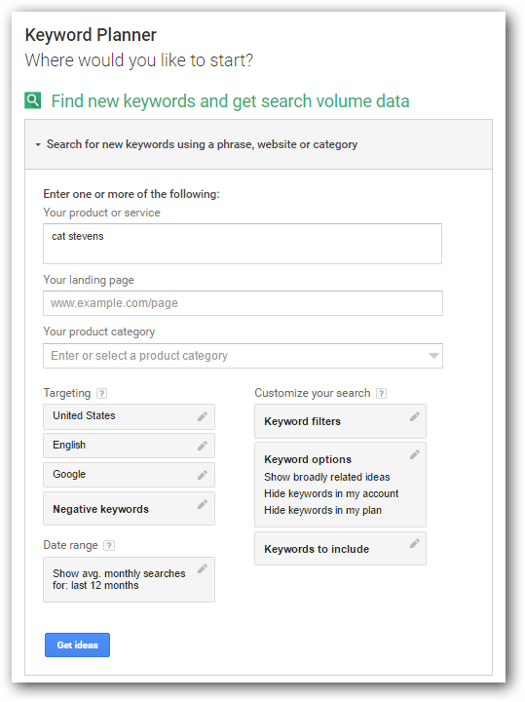Click pencil icon on Keyword filters
Viewport: 525px width, 702px height.
pyautogui.click(x=415, y=416)
